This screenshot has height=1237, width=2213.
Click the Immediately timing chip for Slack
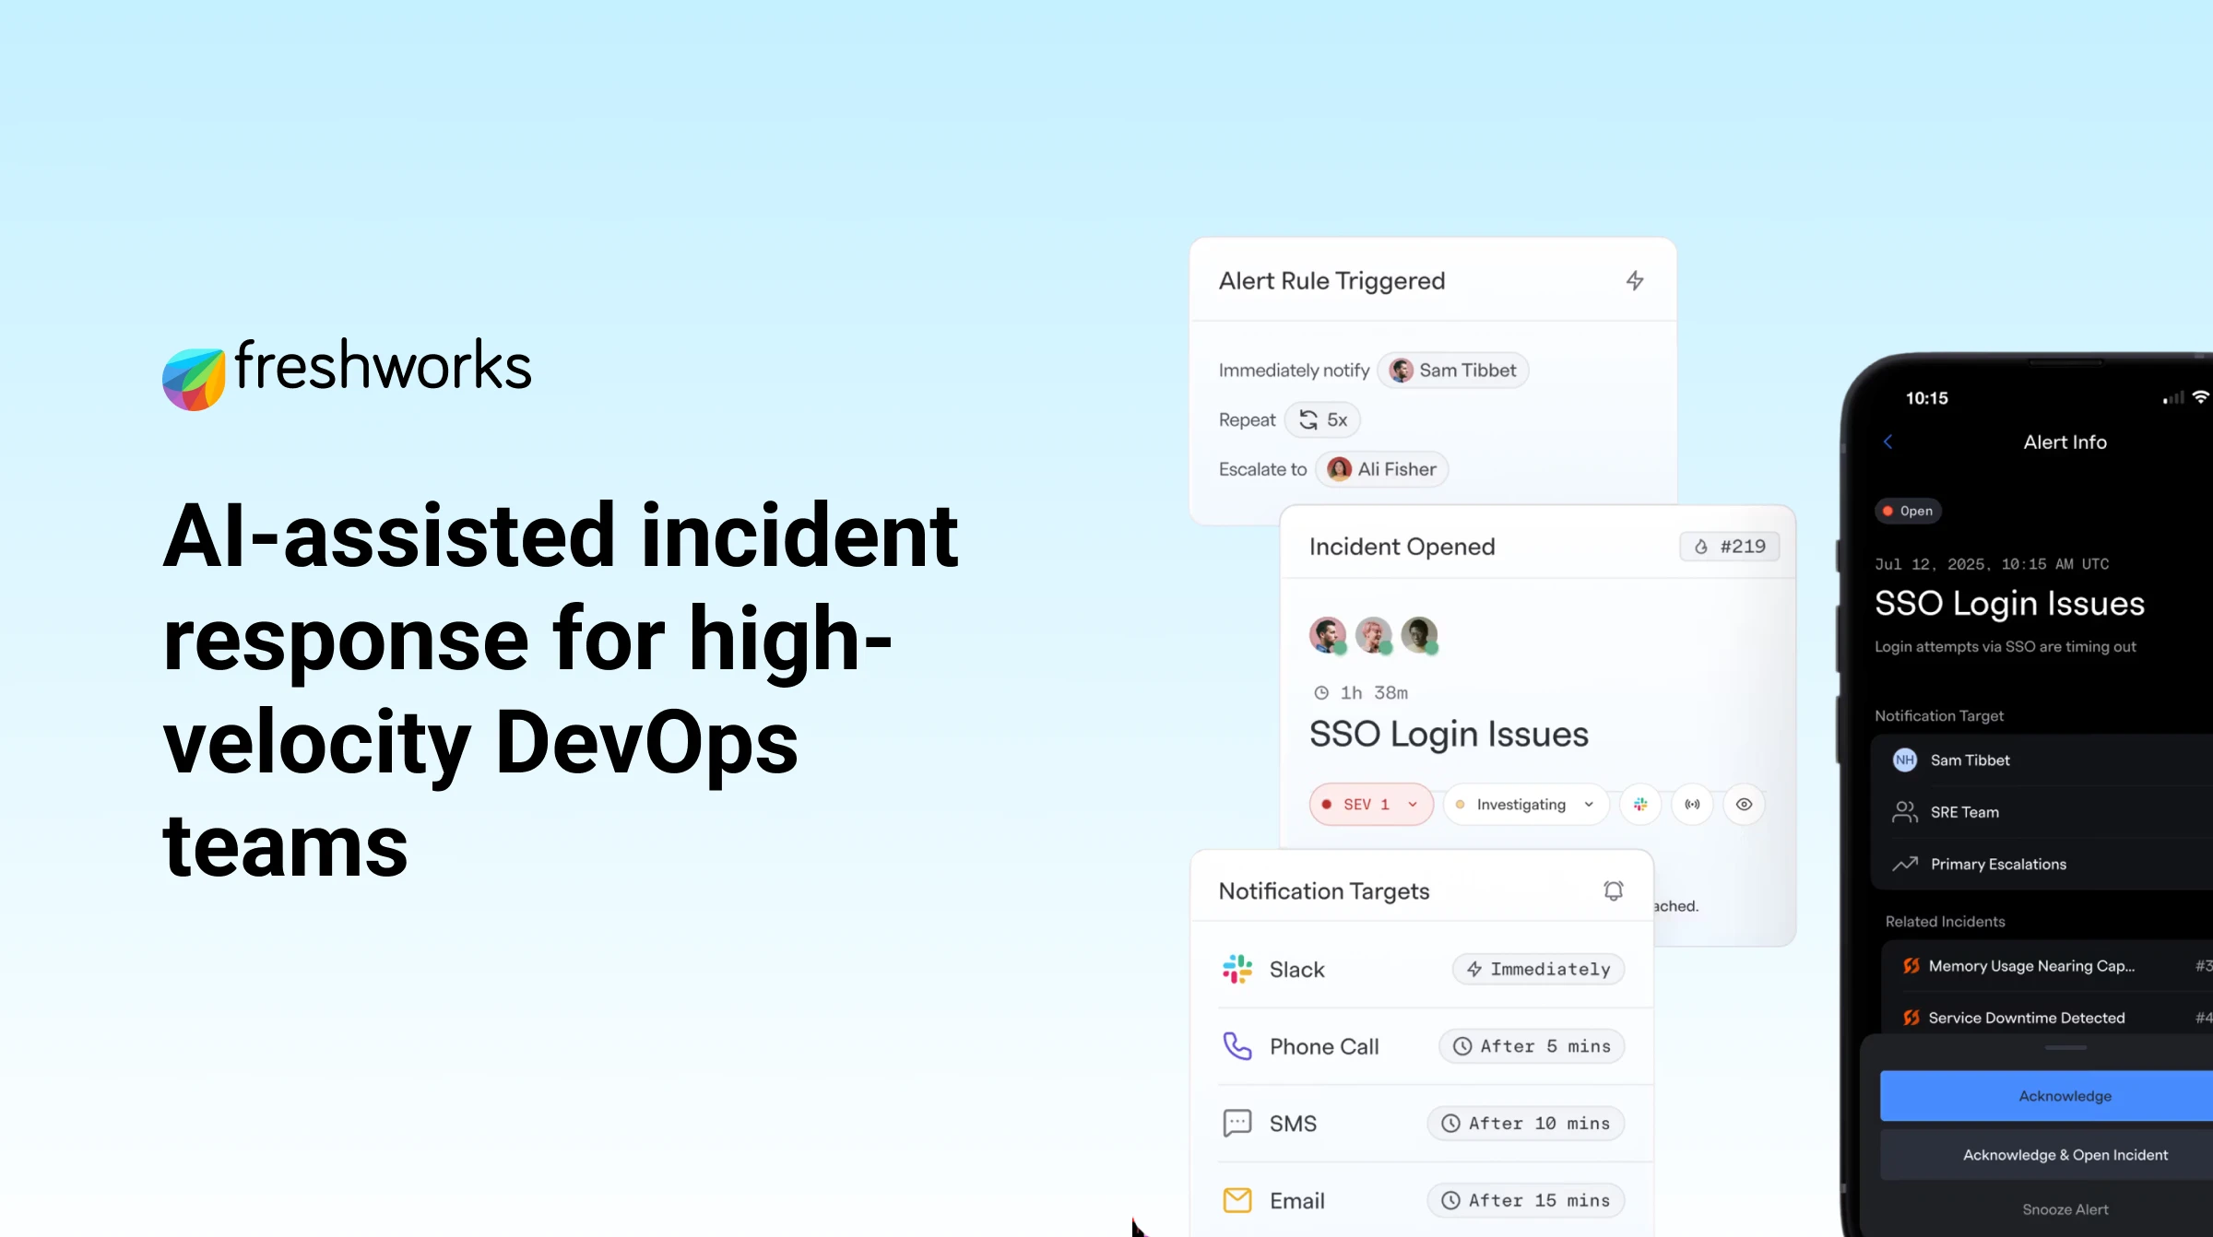(x=1538, y=970)
